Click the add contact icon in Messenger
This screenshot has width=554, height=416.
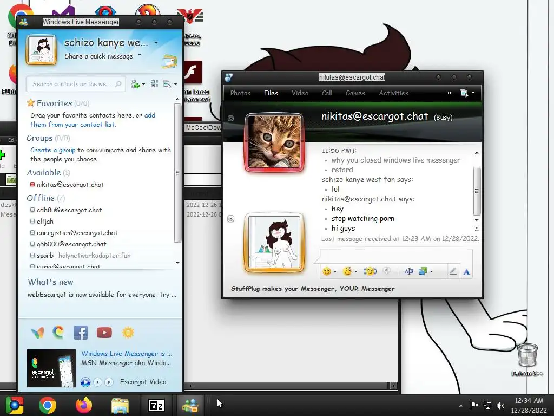click(x=135, y=84)
